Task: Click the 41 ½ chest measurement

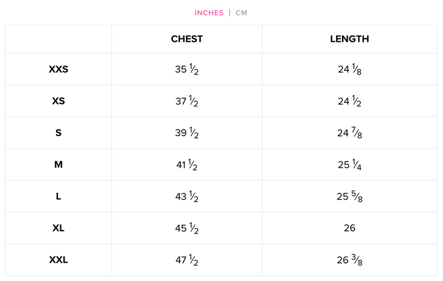Action: 186,165
